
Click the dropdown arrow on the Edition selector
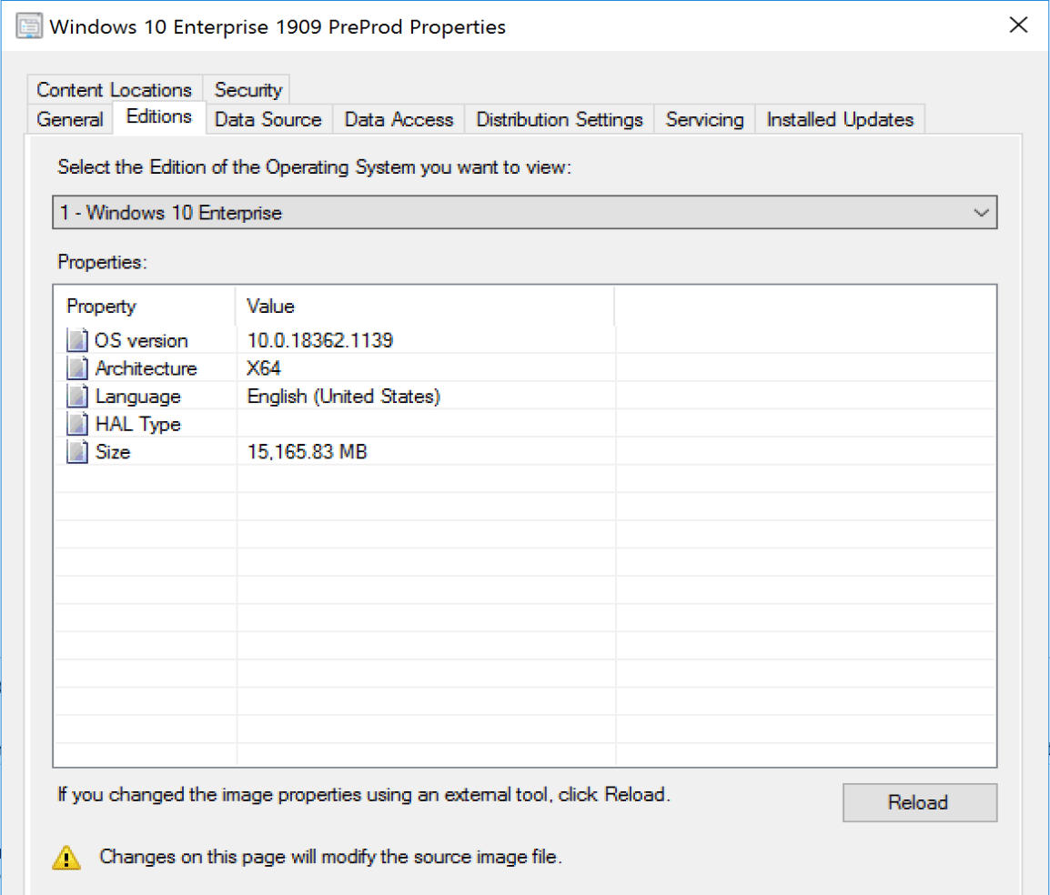tap(981, 212)
